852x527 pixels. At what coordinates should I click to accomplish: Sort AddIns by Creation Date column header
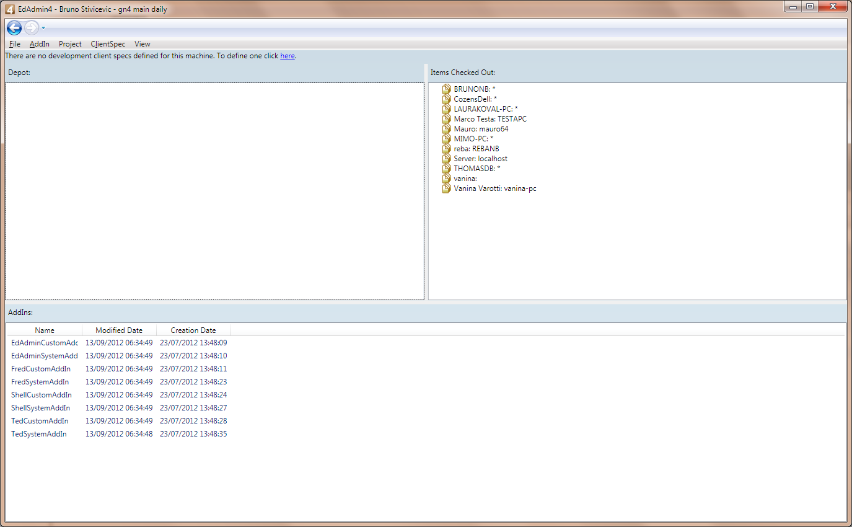[x=193, y=330]
